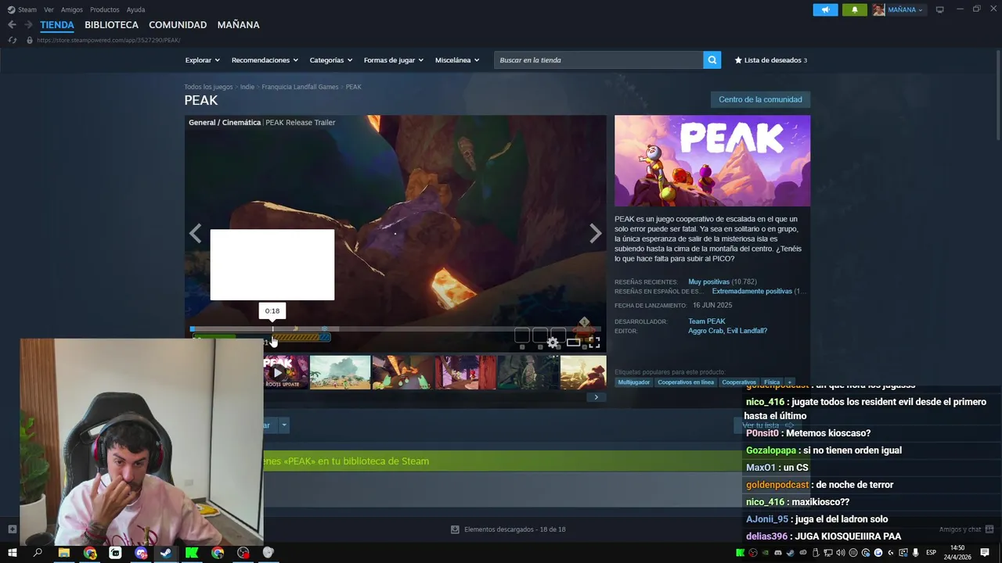
Task: Open Muy positivas recent reviews link
Action: point(708,281)
